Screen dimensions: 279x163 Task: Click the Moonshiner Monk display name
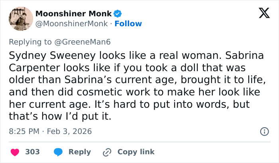pyautogui.click(x=73, y=14)
